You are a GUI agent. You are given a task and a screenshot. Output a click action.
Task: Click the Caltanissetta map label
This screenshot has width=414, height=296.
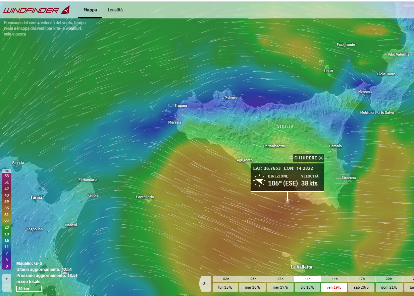[x=274, y=146]
